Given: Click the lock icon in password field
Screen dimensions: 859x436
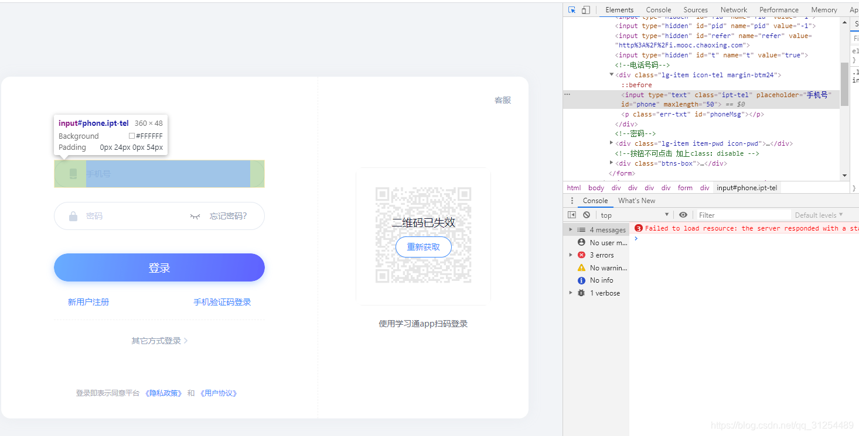Looking at the screenshot, I should pos(73,216).
